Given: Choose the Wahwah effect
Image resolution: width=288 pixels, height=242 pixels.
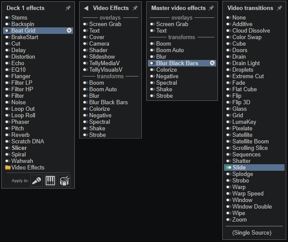Looking at the screenshot, I should (22, 161).
